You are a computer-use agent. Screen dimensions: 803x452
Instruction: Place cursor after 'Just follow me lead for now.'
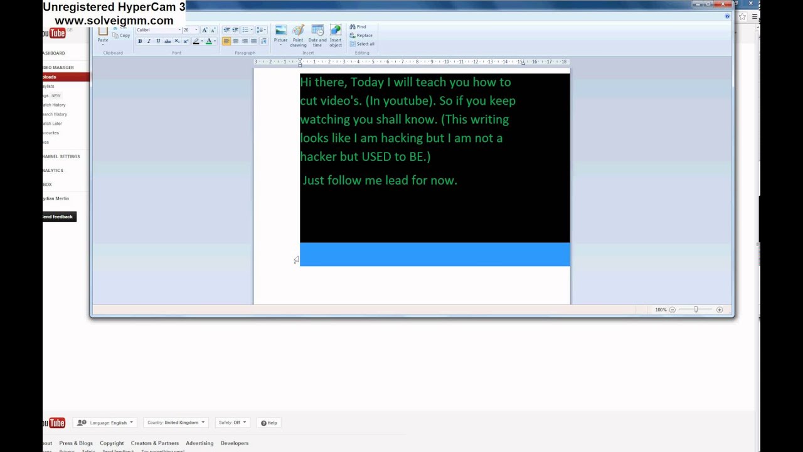tap(459, 181)
